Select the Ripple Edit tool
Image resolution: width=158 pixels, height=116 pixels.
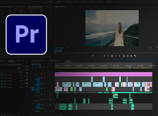click(27, 69)
